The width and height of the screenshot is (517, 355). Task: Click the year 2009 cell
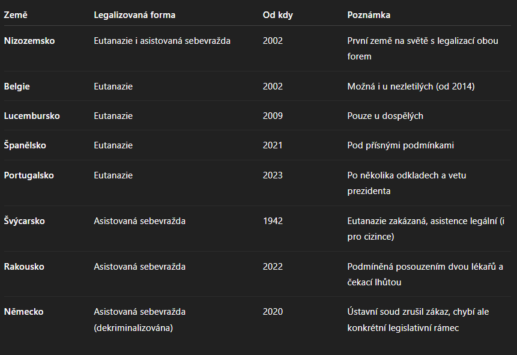[x=273, y=116]
